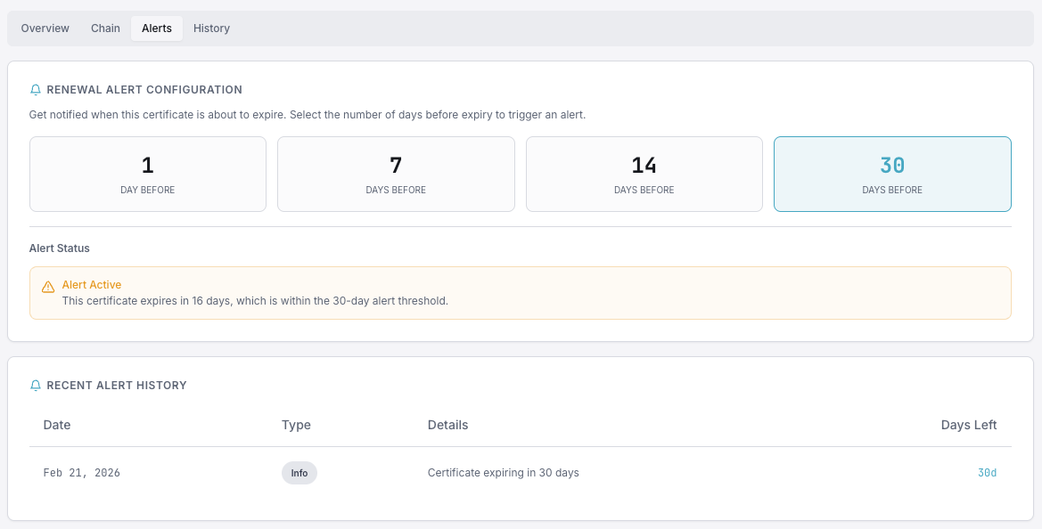Switch to the History tab
The width and height of the screenshot is (1042, 529).
click(x=211, y=28)
